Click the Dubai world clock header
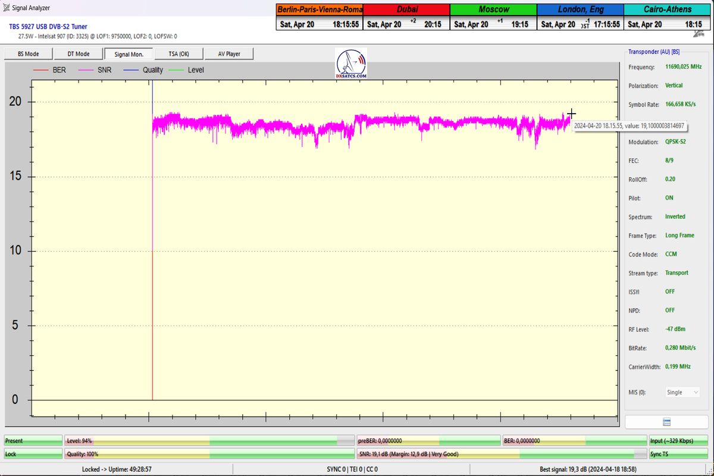 [406, 10]
